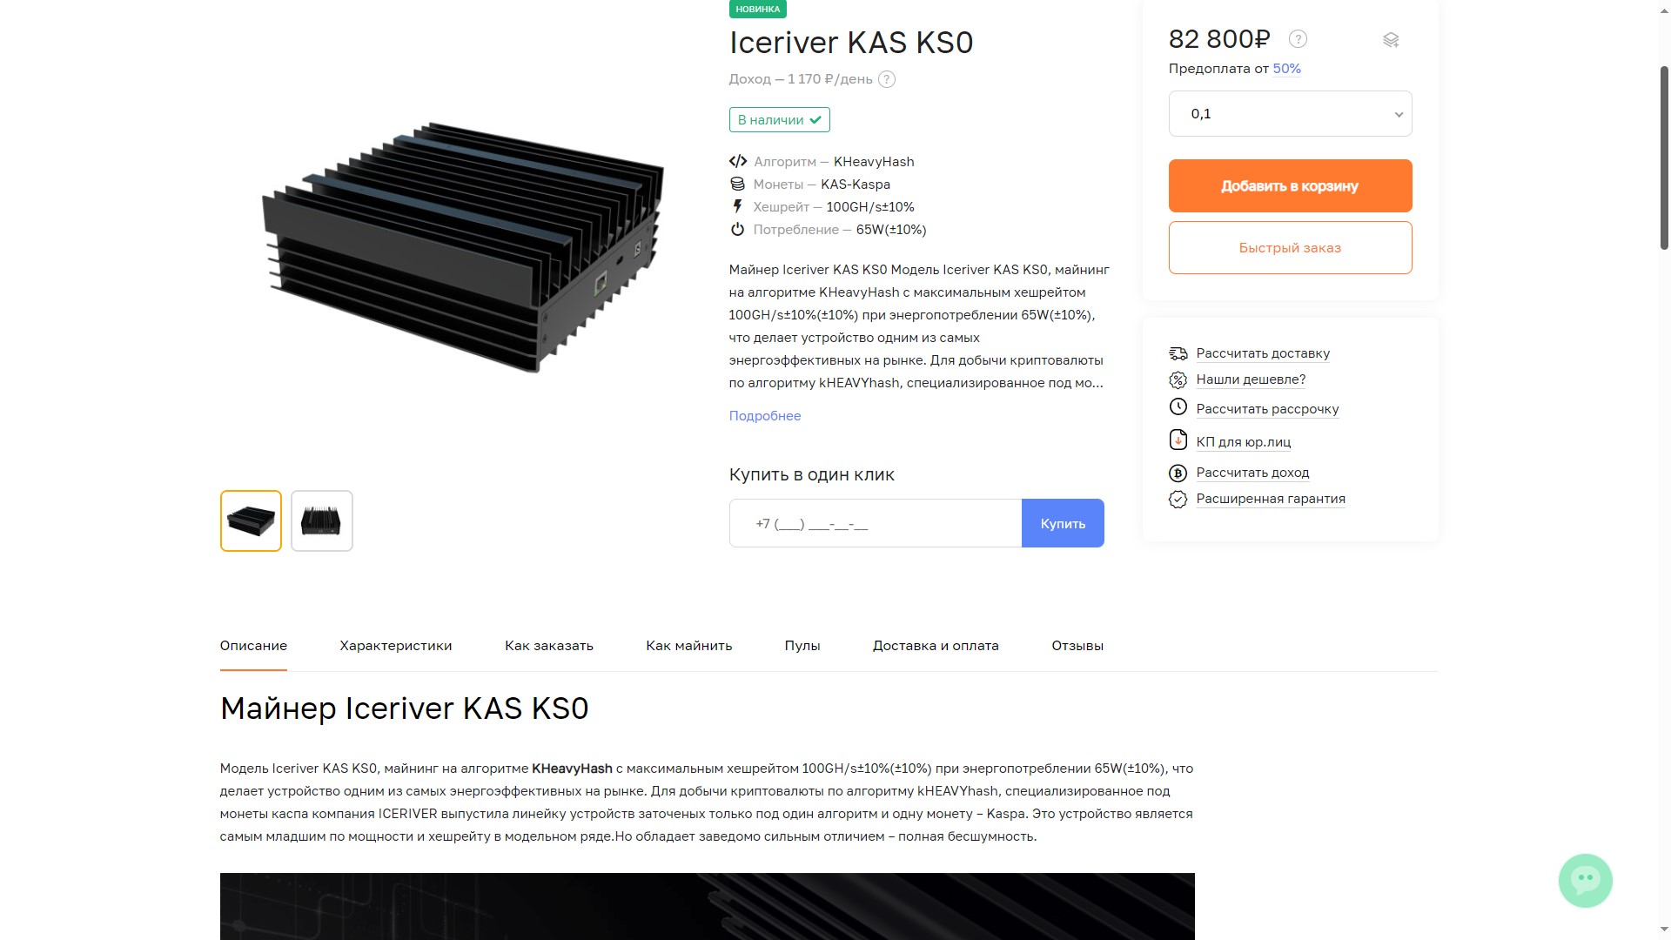This screenshot has height=940, width=1671.
Task: Click the compare layers icon near price
Action: tap(1391, 40)
